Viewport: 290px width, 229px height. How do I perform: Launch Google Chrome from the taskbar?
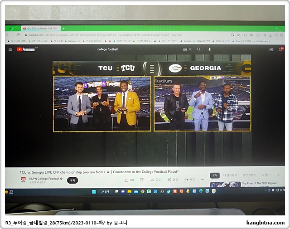click(x=142, y=191)
